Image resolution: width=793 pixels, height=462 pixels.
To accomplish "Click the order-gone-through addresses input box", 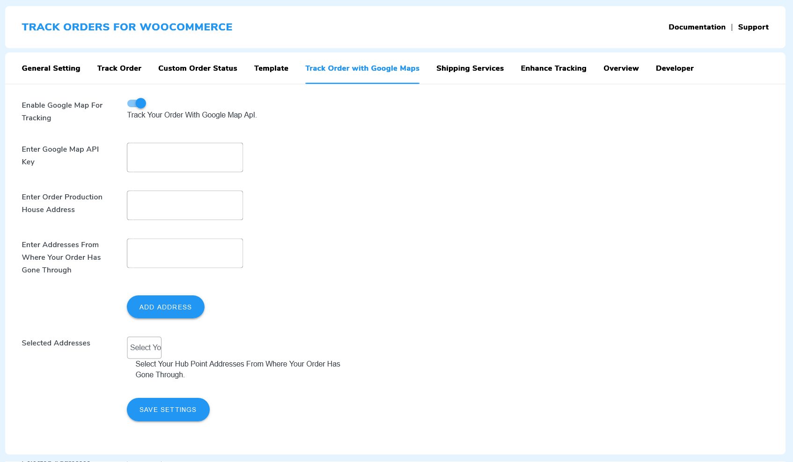I will click(x=185, y=253).
